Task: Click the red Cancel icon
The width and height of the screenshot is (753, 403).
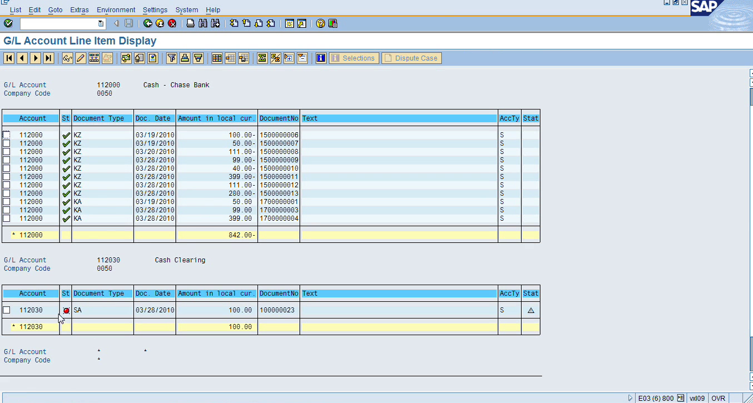Action: coord(172,23)
